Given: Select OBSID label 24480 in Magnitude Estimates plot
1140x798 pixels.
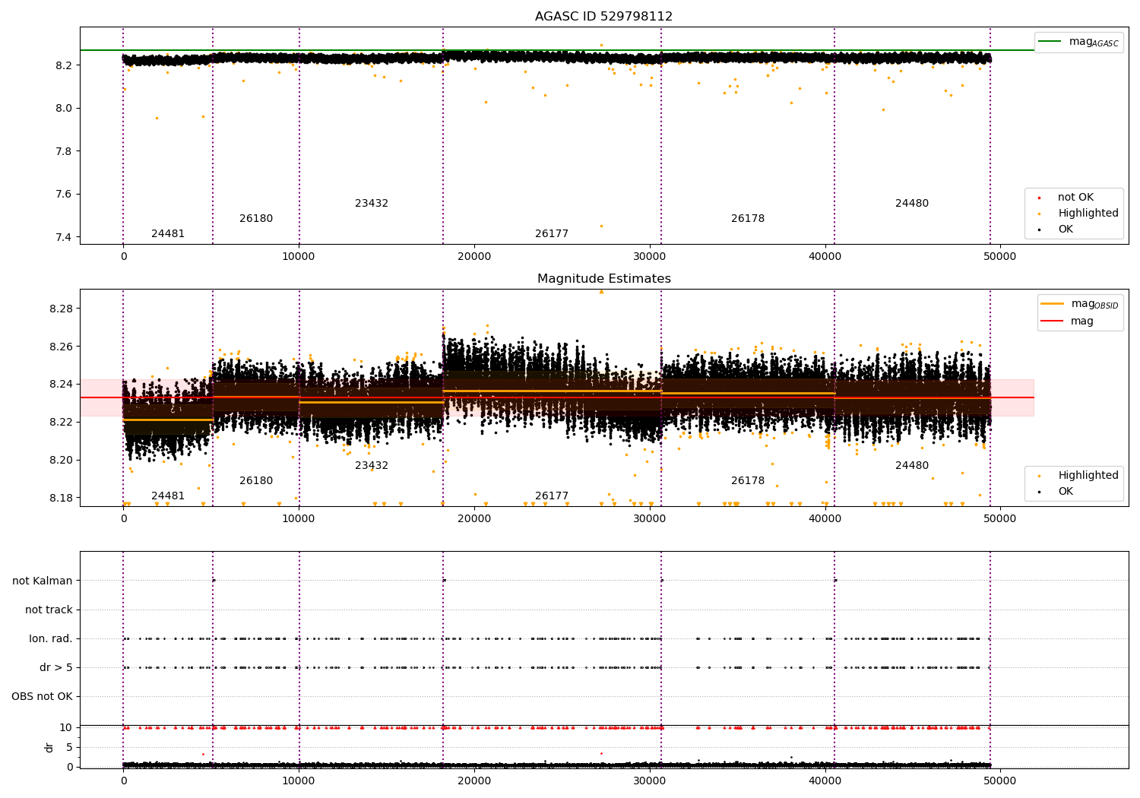Looking at the screenshot, I should click(912, 466).
